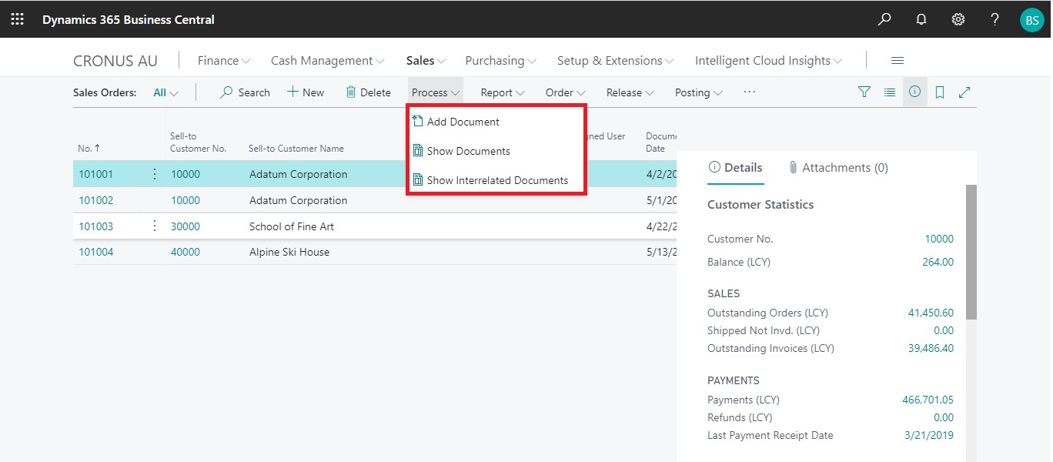The height and width of the screenshot is (462, 1053).
Task: Open the filter pane funnel icon
Action: [x=864, y=92]
